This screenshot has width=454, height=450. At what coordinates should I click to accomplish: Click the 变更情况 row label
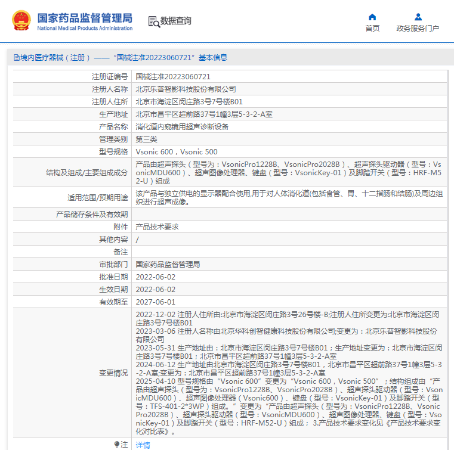click(x=113, y=373)
